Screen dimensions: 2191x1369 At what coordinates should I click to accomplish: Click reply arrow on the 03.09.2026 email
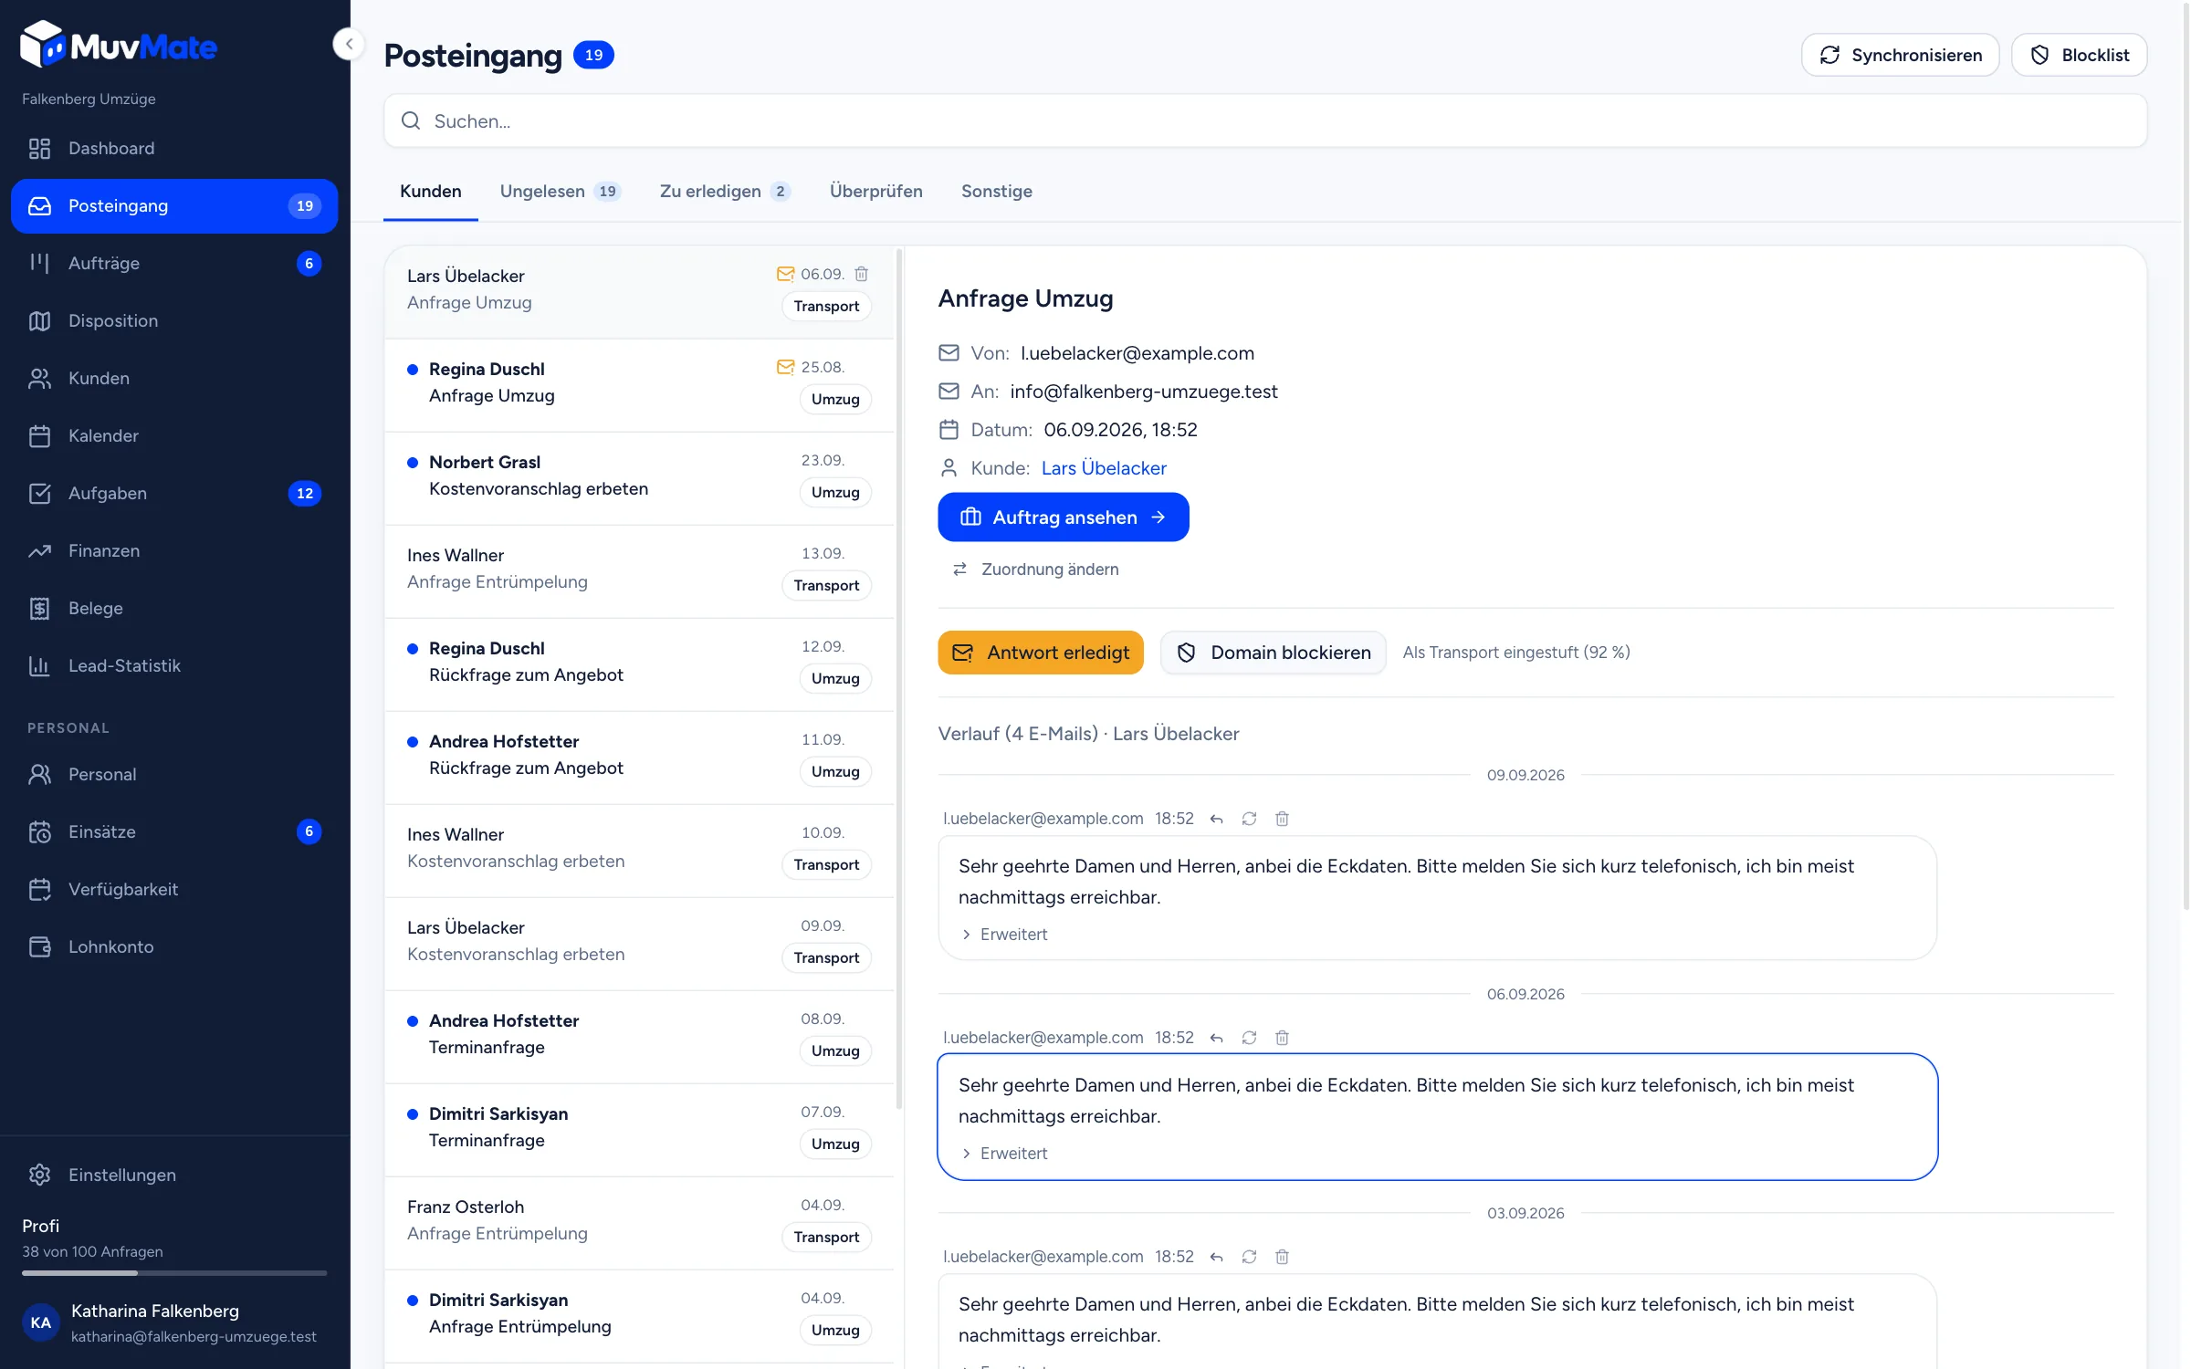click(x=1216, y=1257)
